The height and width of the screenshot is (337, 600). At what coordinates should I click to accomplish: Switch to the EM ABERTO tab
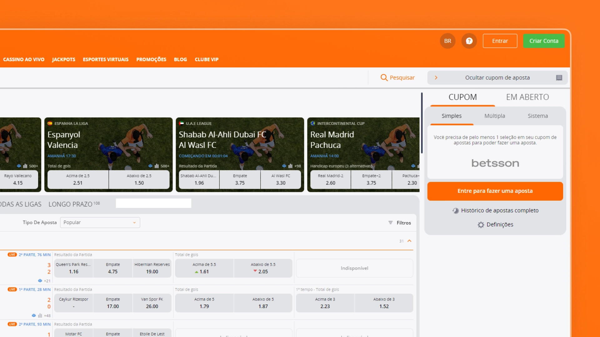(x=527, y=97)
